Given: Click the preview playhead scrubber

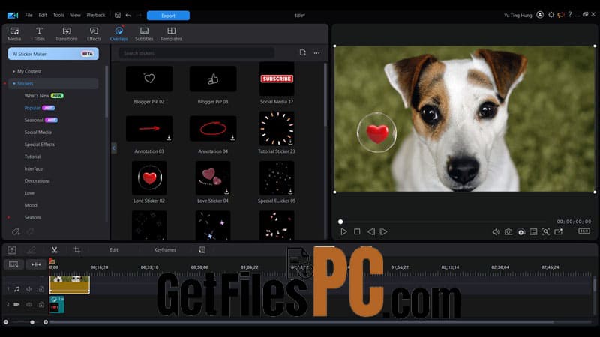Looking at the screenshot, I should (x=340, y=222).
